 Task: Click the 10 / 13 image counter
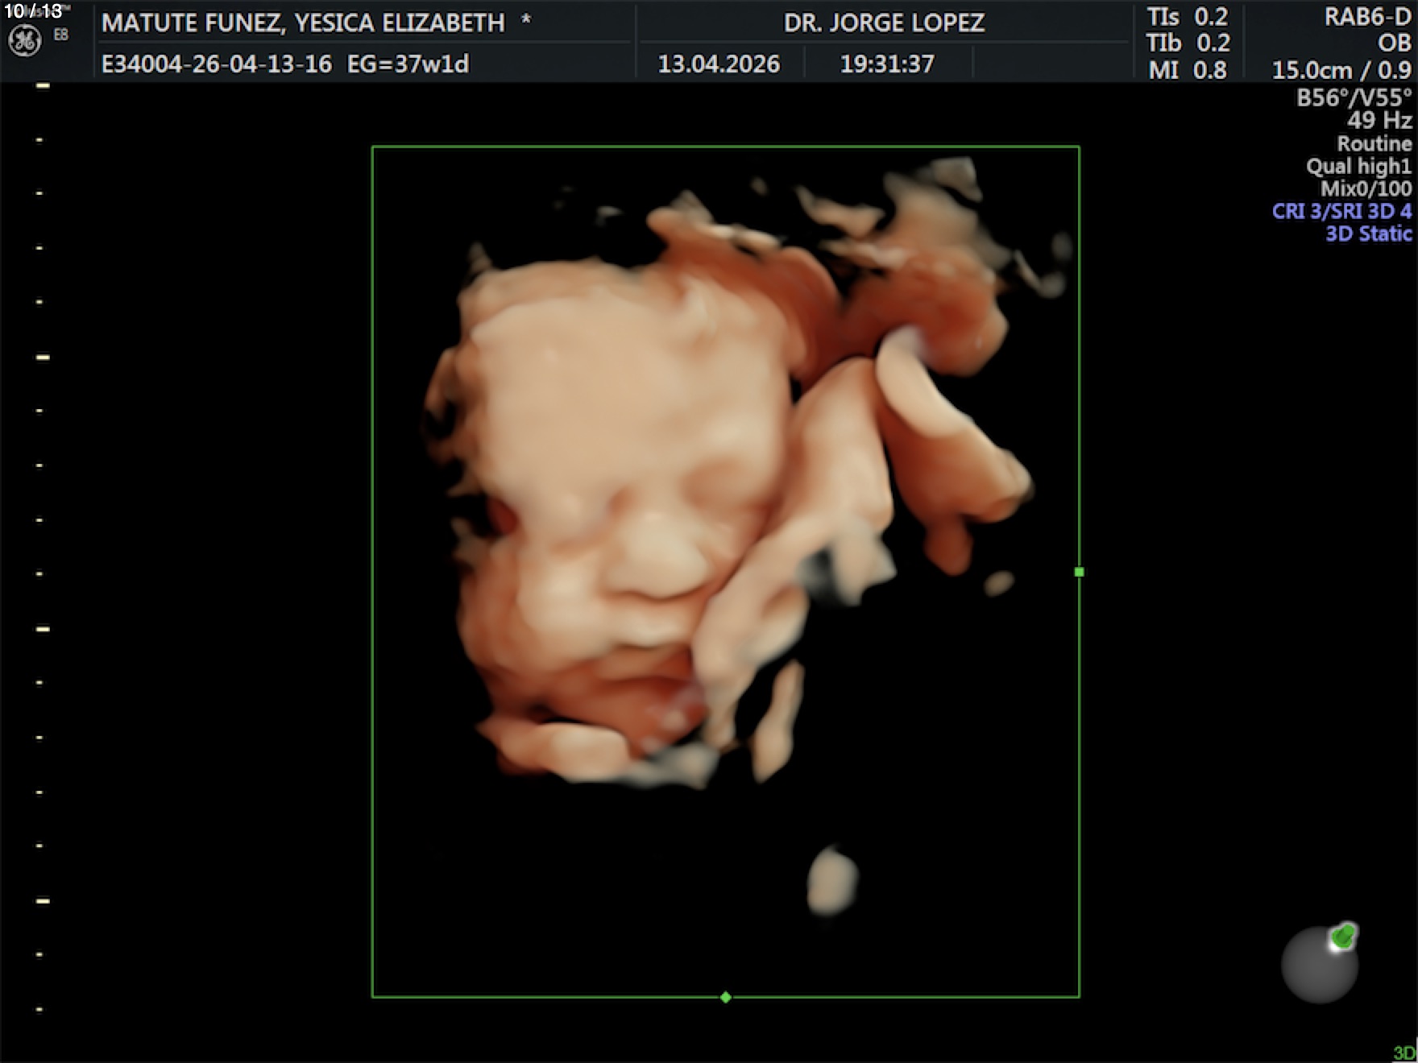point(33,11)
